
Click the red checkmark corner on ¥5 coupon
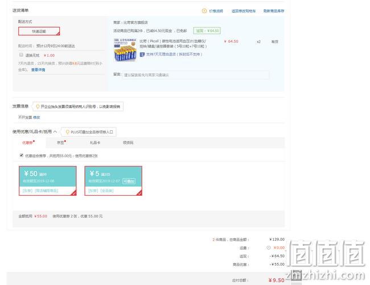coord(139,193)
